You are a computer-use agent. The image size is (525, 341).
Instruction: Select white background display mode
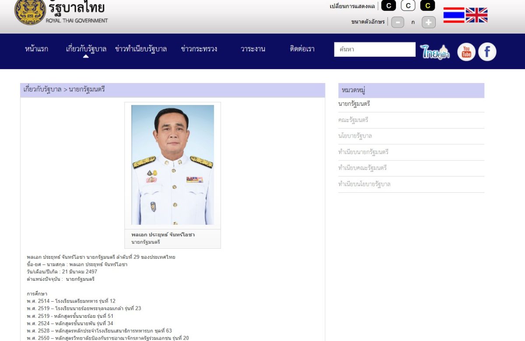coord(408,6)
